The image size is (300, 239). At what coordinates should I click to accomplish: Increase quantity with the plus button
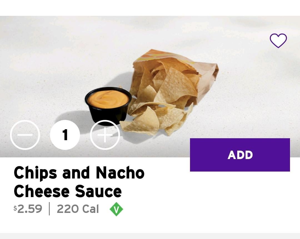(105, 135)
